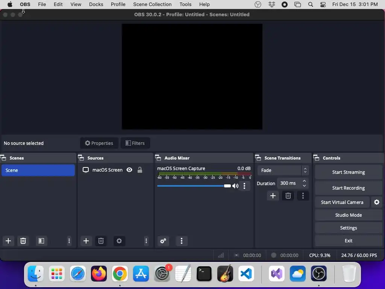Select the Scene item in Scenes list

(38, 170)
